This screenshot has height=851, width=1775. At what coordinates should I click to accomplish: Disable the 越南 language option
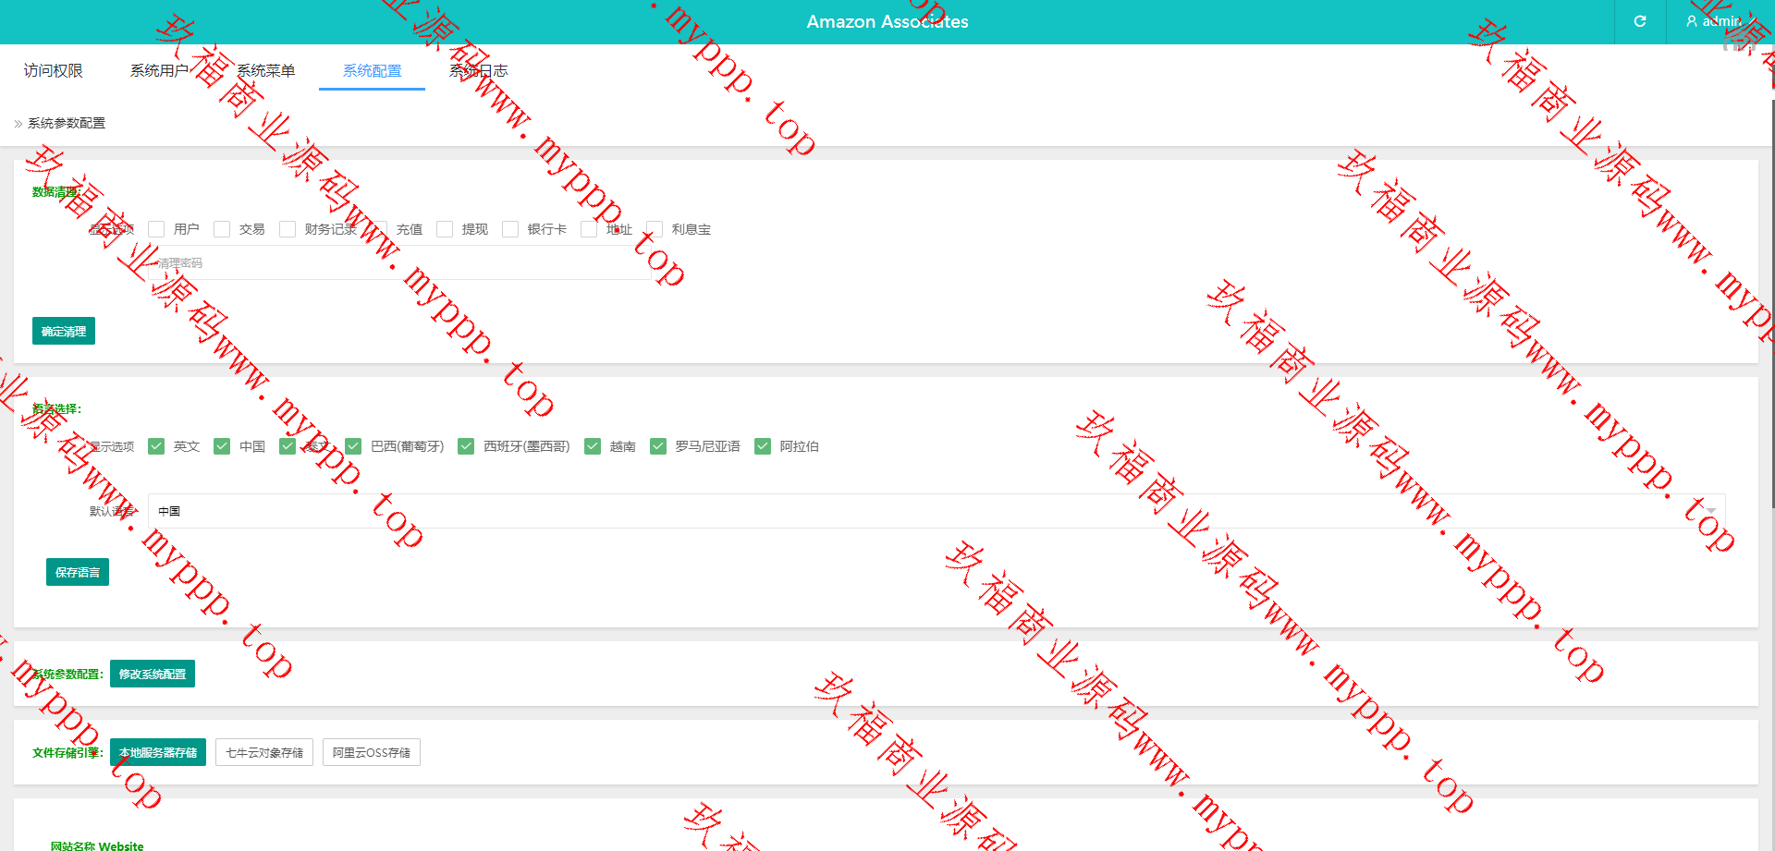593,446
